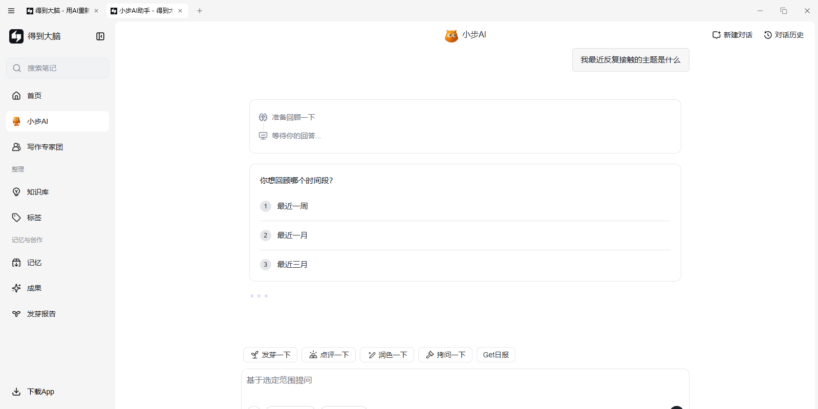Open the 知识库 section
Viewport: 818px width, 409px height.
[57, 192]
